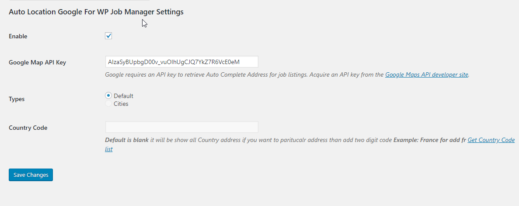This screenshot has height=206, width=519.
Task: Click the API key description text
Action: 287,74
